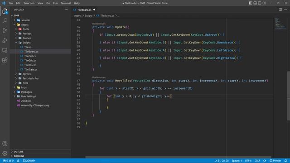The image size is (290, 163).
Task: Click the code minimap preview
Action: (280, 24)
